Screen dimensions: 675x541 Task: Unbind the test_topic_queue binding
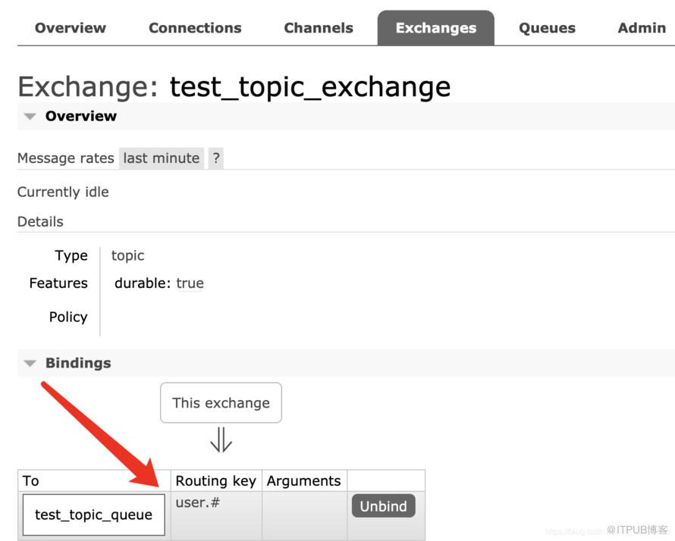[383, 505]
